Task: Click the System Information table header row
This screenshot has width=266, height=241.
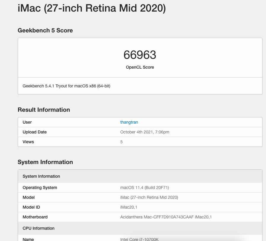Action: point(140,176)
